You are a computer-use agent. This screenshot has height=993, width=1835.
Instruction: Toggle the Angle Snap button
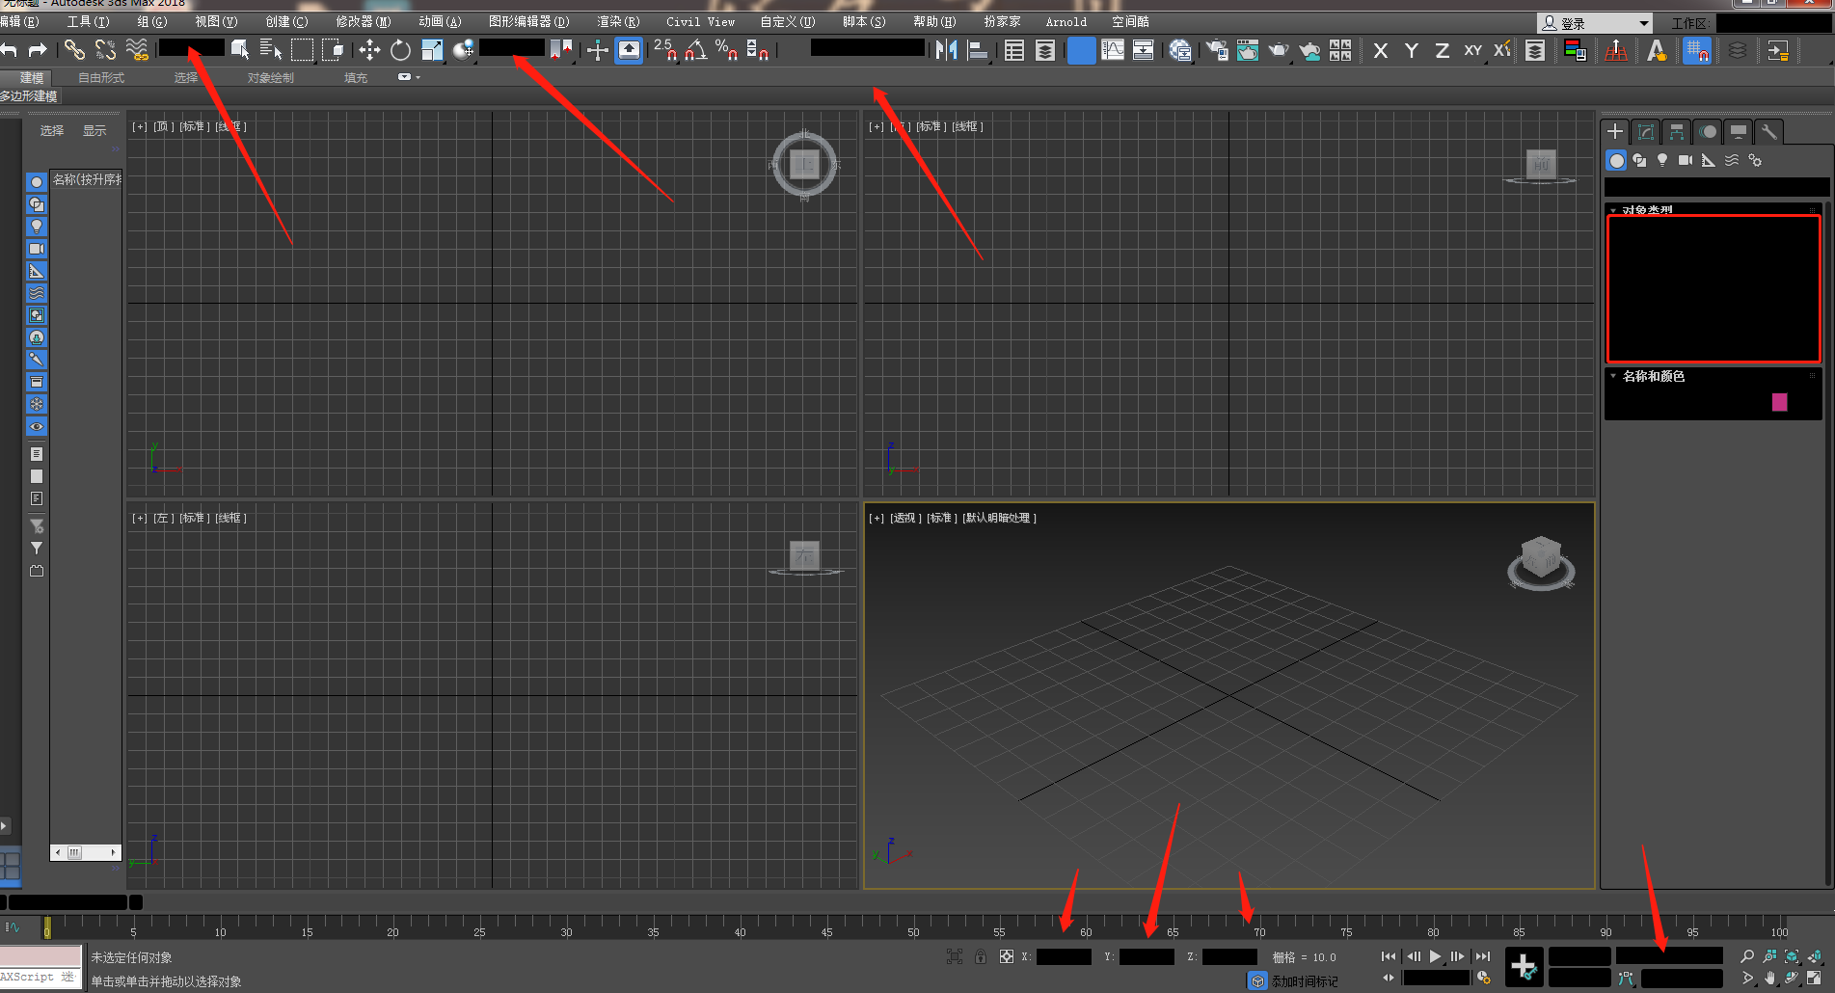click(696, 50)
